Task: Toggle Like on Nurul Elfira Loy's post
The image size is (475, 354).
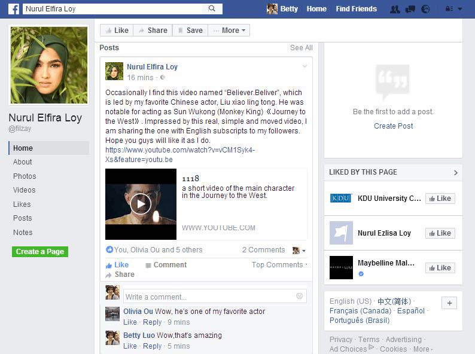Action: pos(117,265)
